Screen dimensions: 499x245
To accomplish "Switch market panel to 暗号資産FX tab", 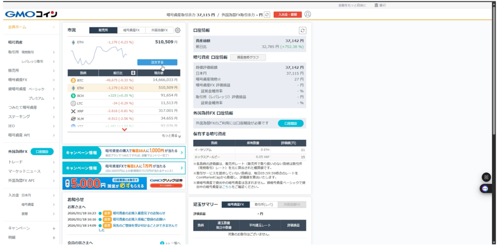I will (x=132, y=30).
